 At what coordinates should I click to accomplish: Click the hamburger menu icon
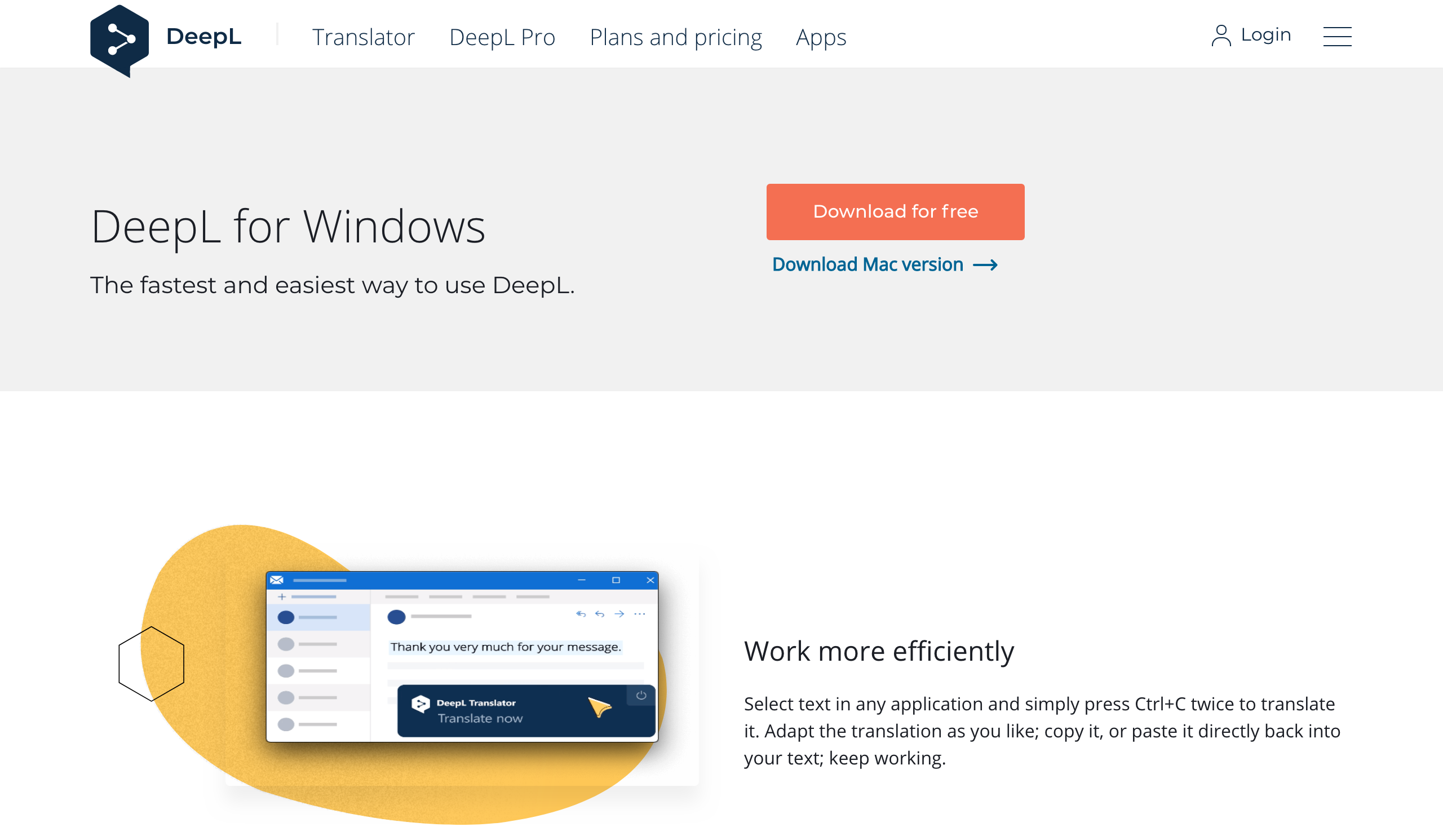pyautogui.click(x=1338, y=35)
